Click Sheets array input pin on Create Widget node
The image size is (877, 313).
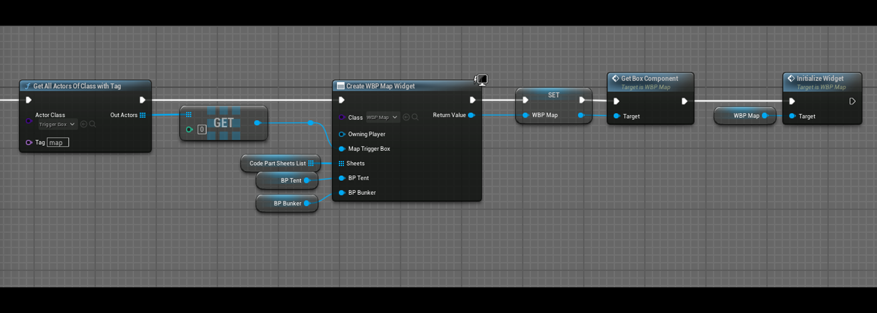point(341,163)
